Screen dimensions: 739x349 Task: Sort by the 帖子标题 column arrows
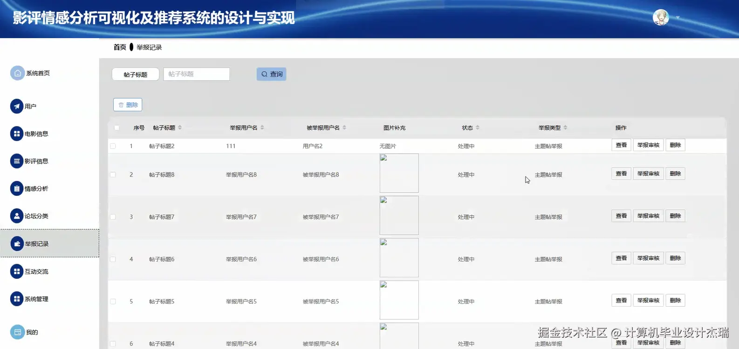180,128
